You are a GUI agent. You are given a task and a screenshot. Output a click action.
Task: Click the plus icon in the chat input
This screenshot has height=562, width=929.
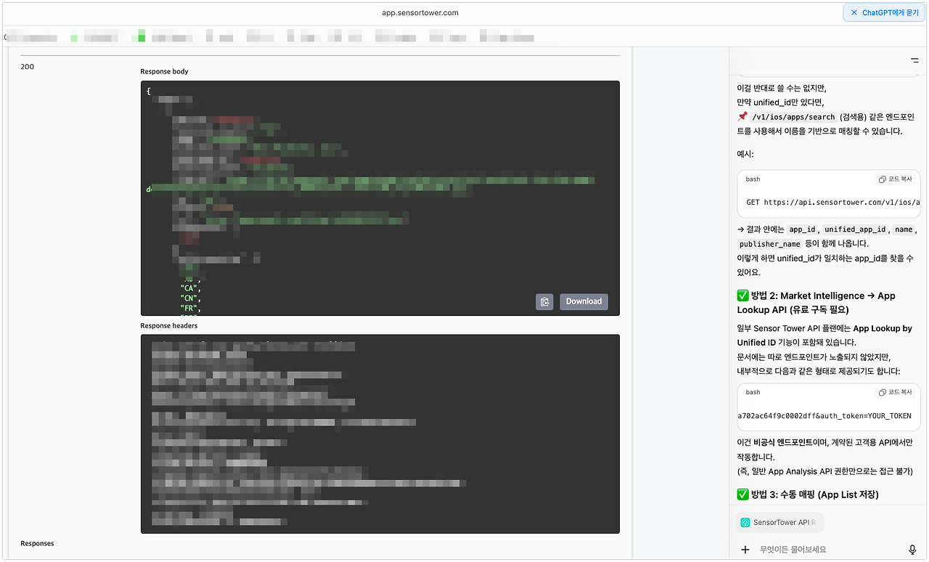(745, 550)
